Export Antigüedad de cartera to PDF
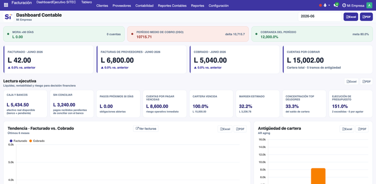The image size is (376, 184). click(x=362, y=129)
